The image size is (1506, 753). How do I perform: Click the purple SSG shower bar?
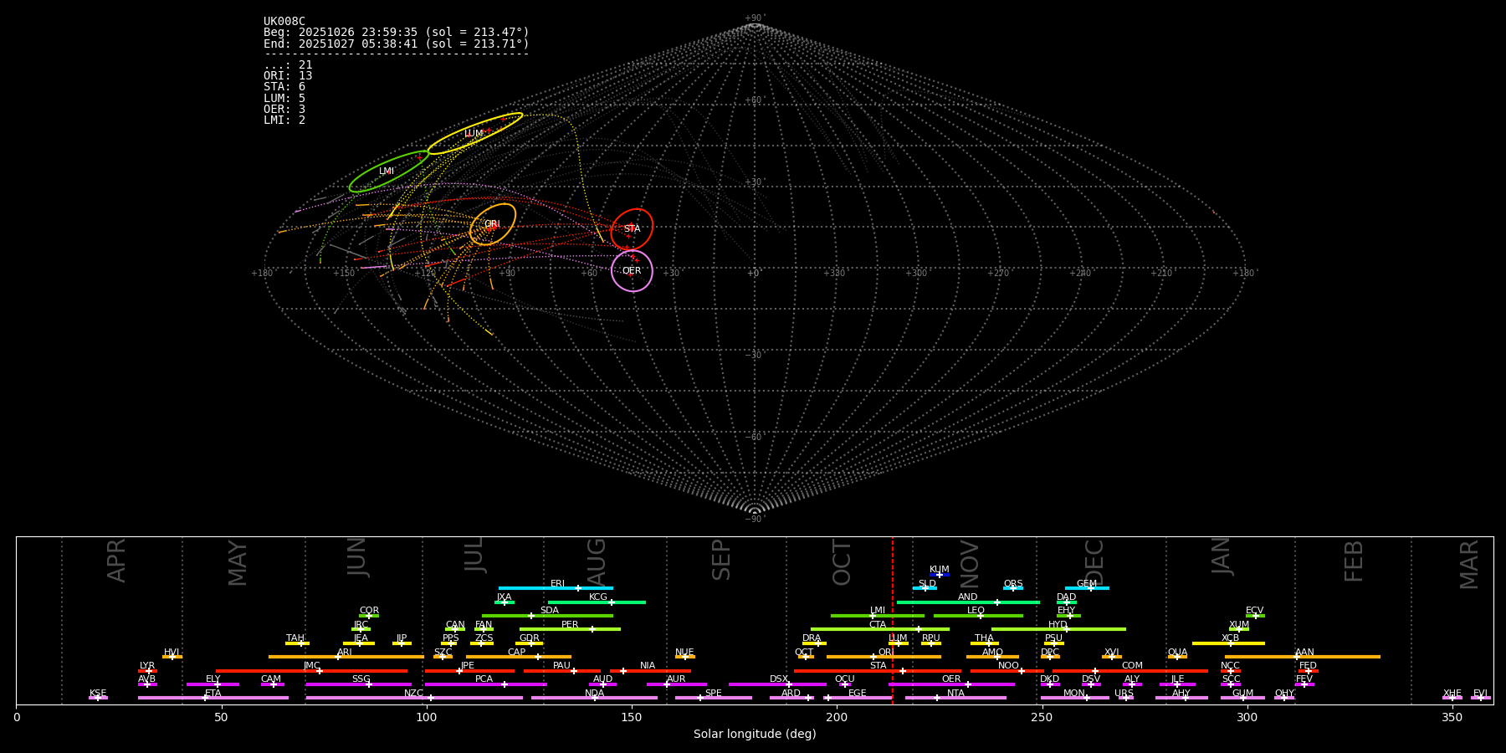(359, 684)
